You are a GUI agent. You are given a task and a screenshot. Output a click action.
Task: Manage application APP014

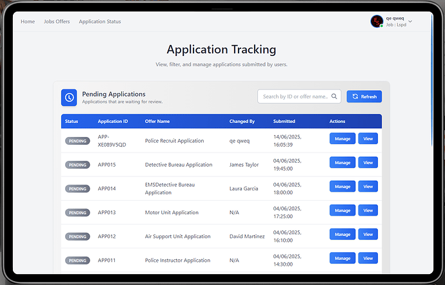[x=342, y=187]
